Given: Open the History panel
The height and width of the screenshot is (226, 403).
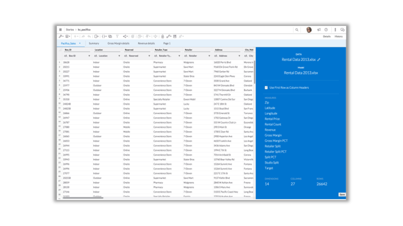Looking at the screenshot, I should point(338,36).
